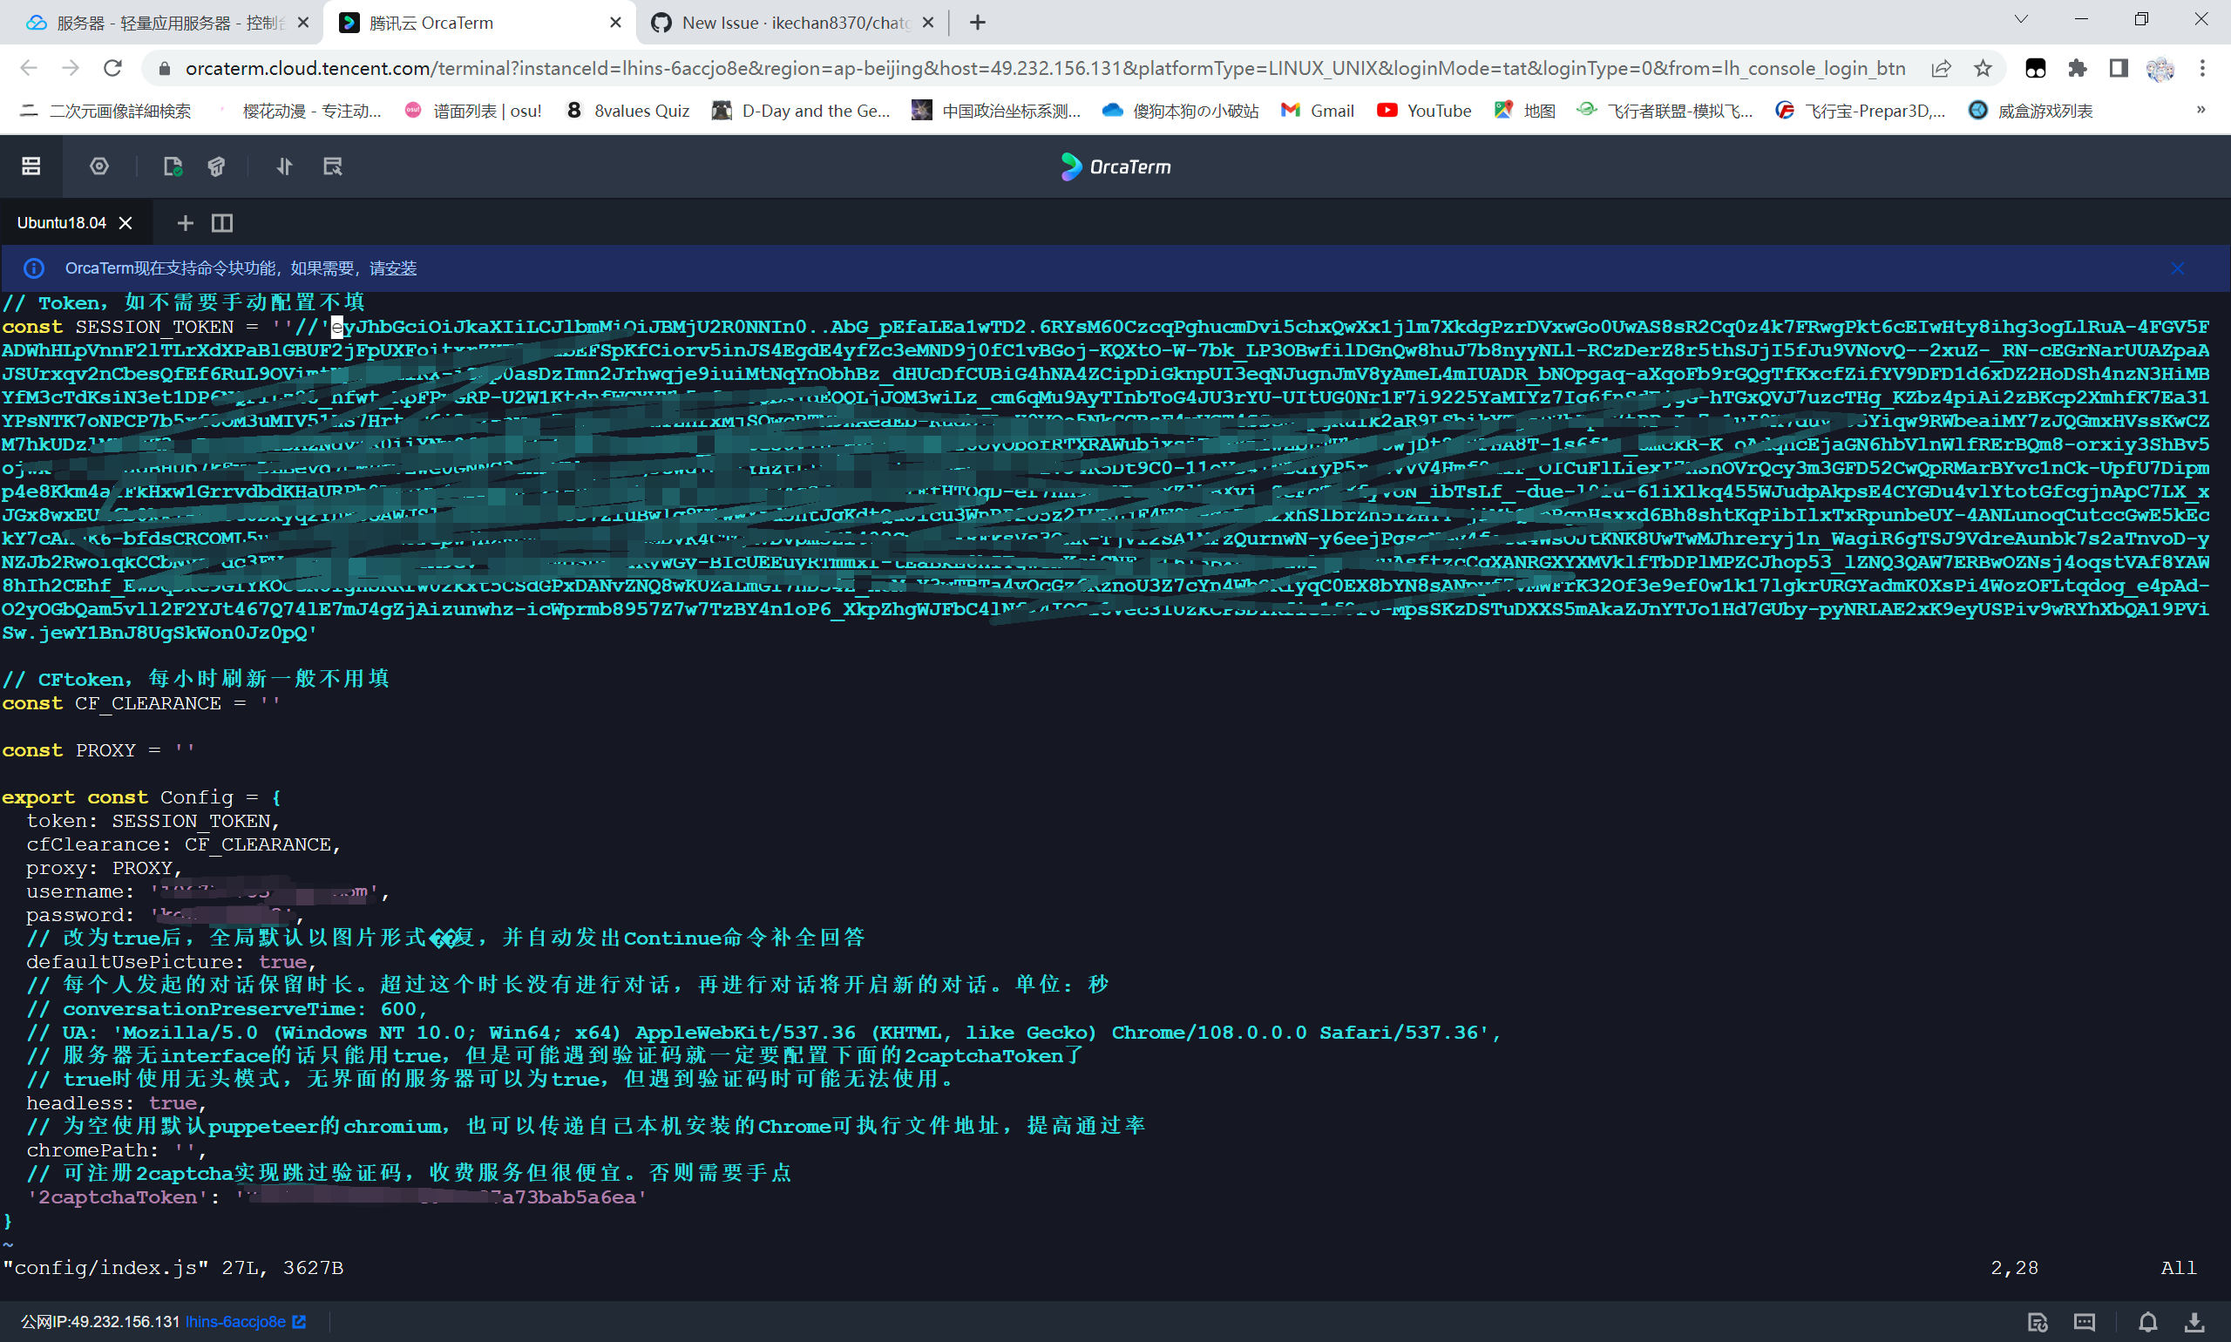Click the notification bell in the status bar
This screenshot has height=1342, width=2231.
(2149, 1322)
